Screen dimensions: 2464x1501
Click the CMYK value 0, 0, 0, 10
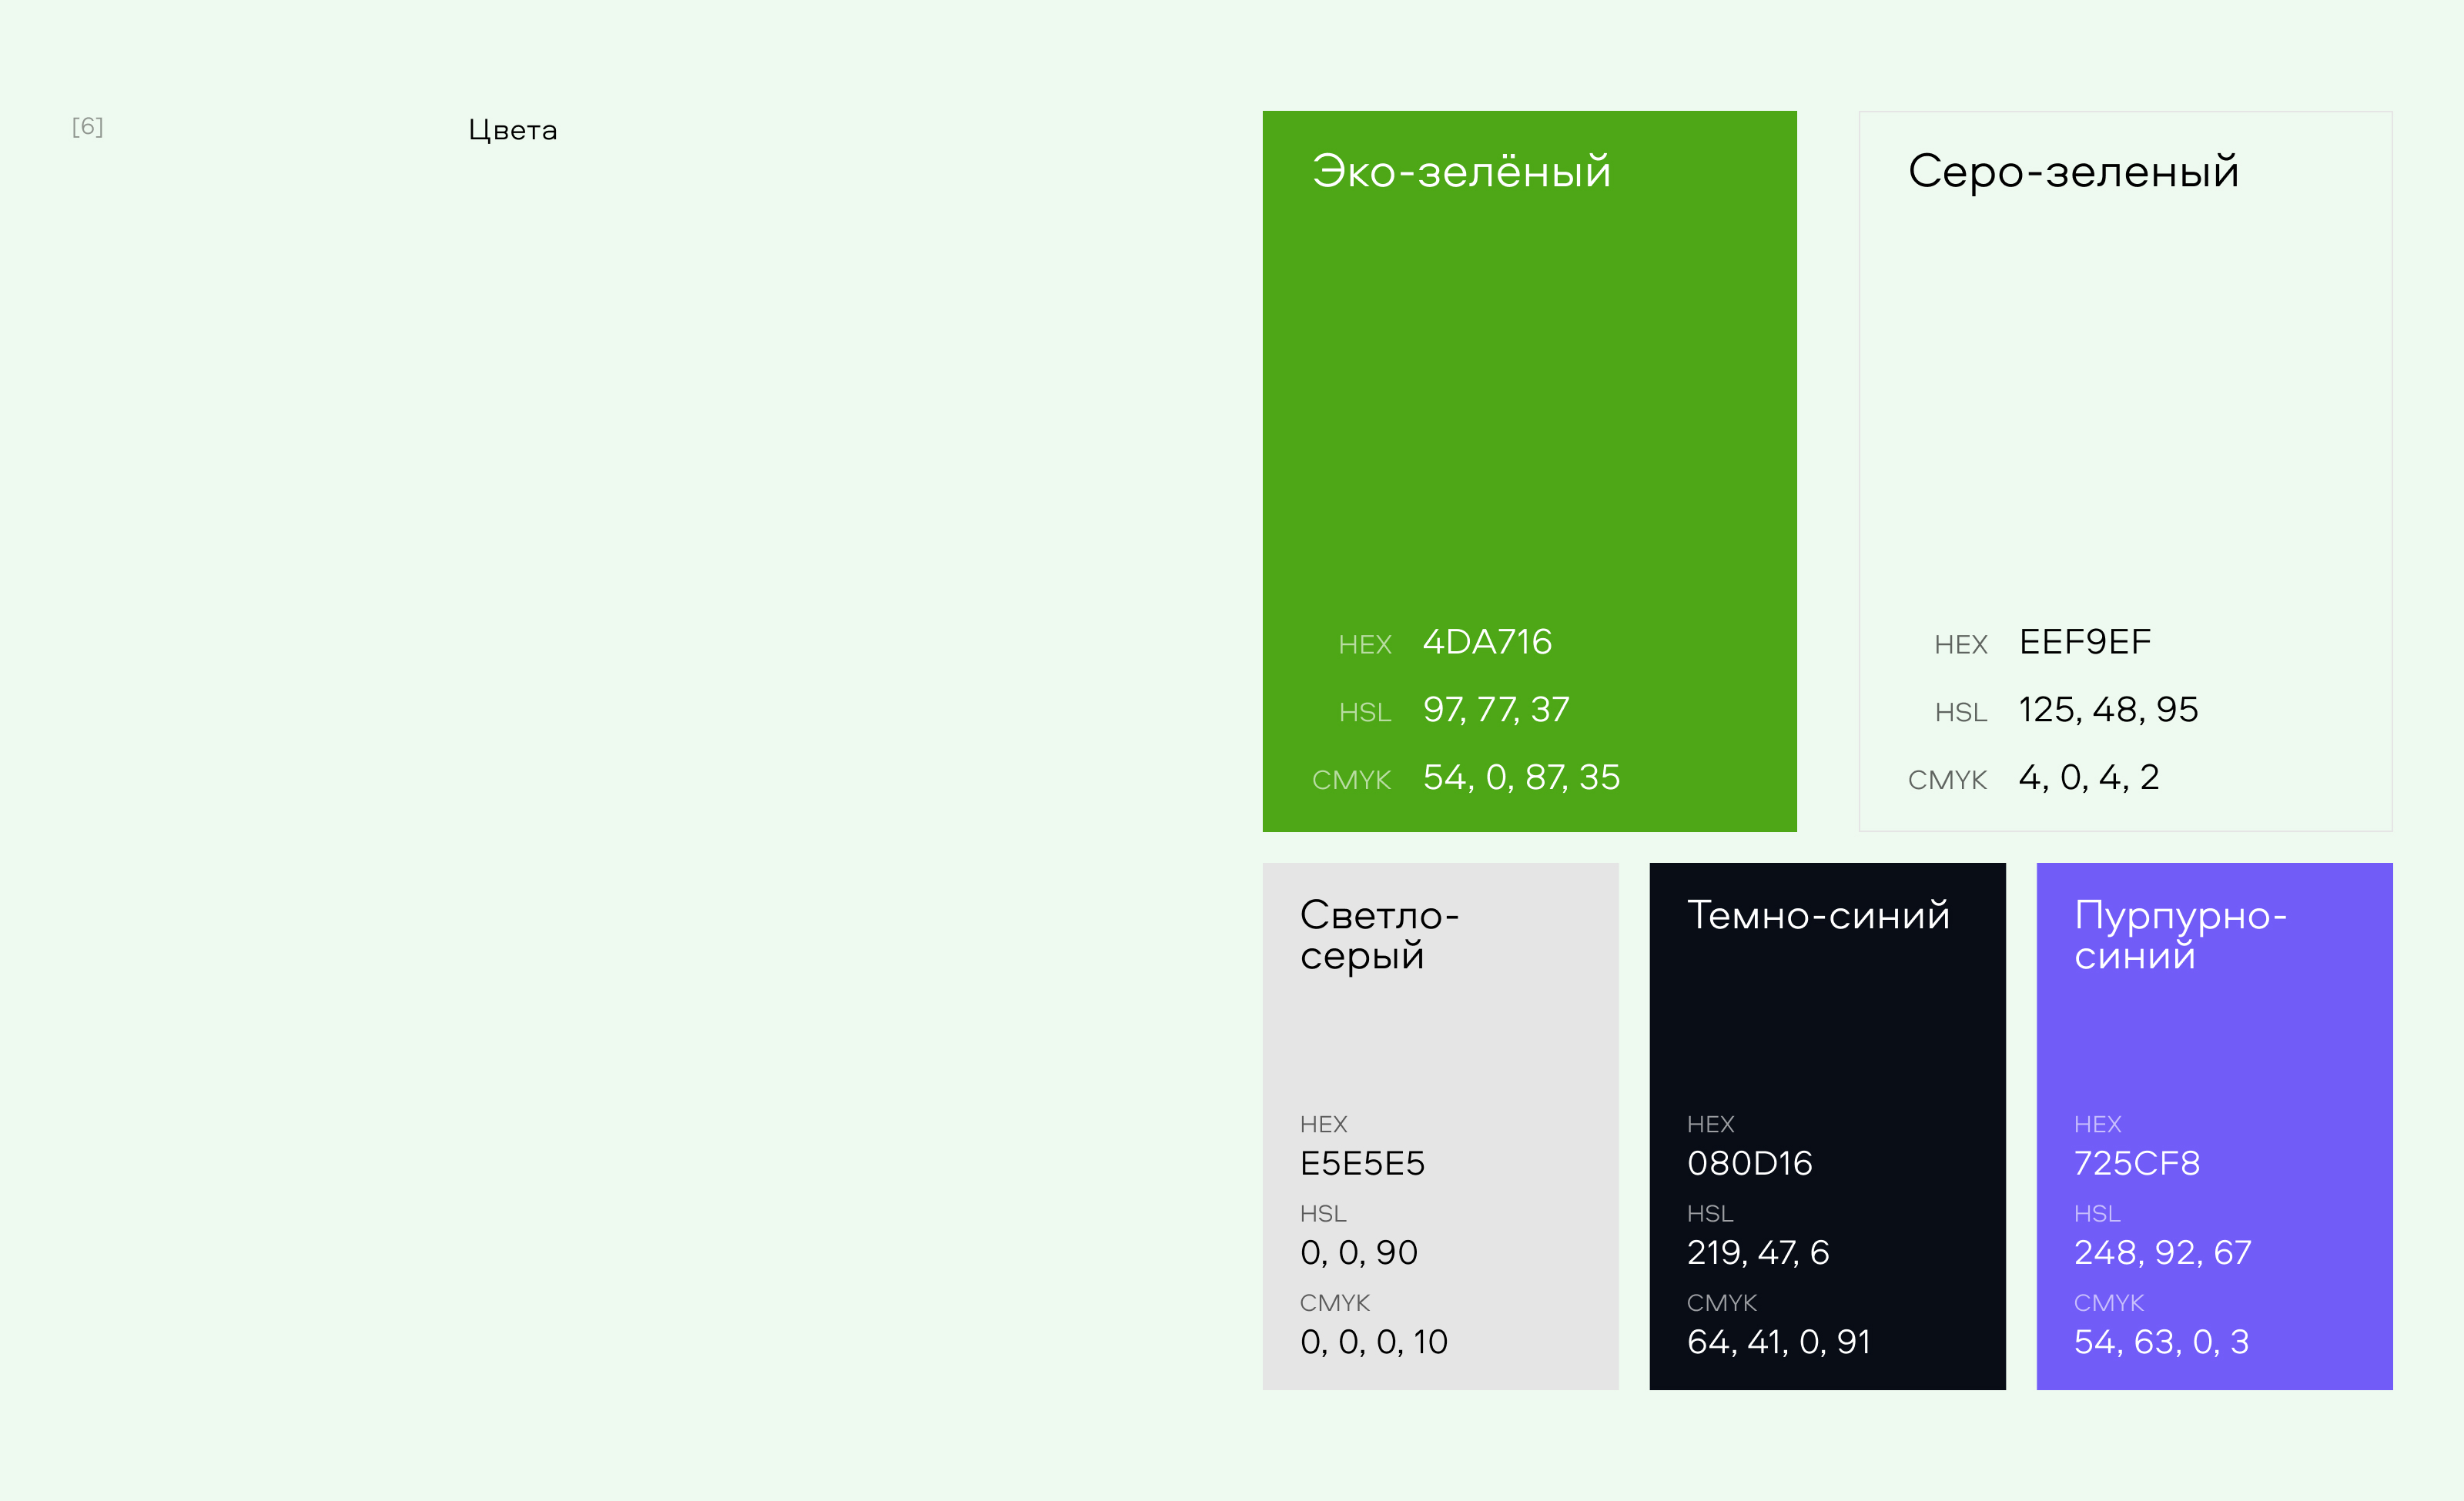point(1373,1342)
